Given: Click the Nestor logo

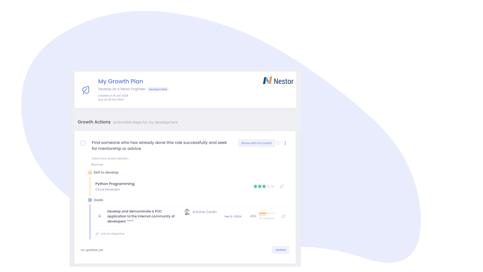Looking at the screenshot, I should pos(278,81).
